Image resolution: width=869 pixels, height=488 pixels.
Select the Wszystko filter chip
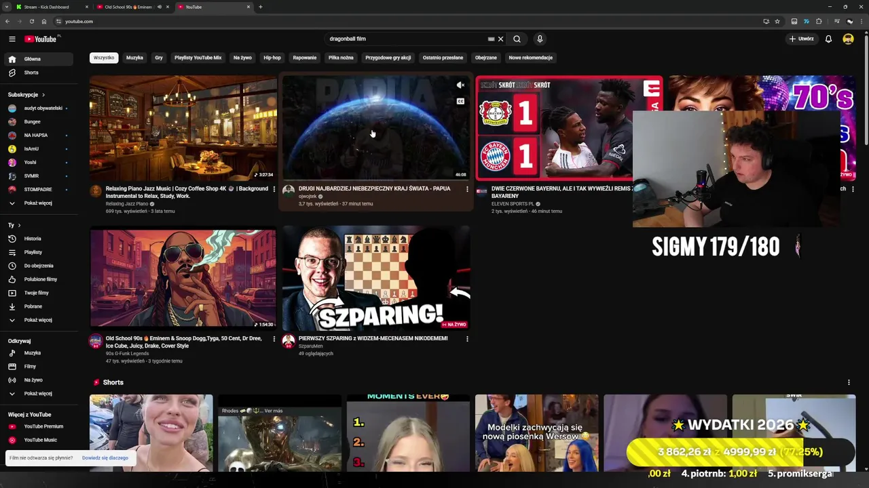pos(104,58)
